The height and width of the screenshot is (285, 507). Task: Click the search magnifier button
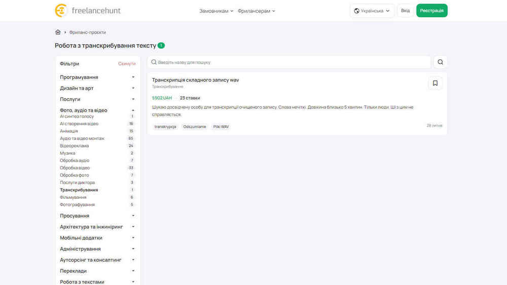441,62
